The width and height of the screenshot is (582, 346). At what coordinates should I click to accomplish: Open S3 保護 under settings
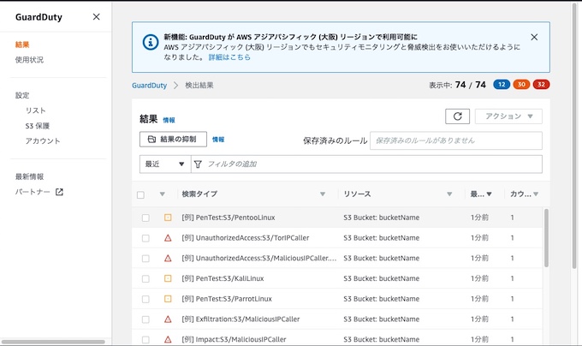click(38, 126)
